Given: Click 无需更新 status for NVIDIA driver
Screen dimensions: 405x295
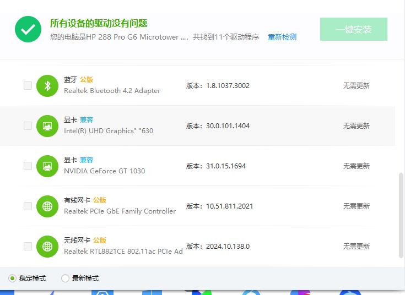Looking at the screenshot, I should pos(356,166).
